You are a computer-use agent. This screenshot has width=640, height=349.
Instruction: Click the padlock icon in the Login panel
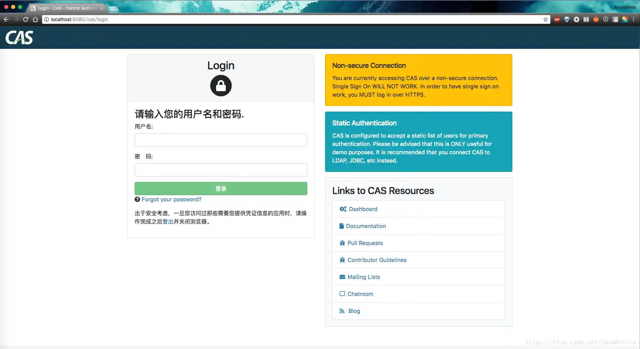[221, 86]
